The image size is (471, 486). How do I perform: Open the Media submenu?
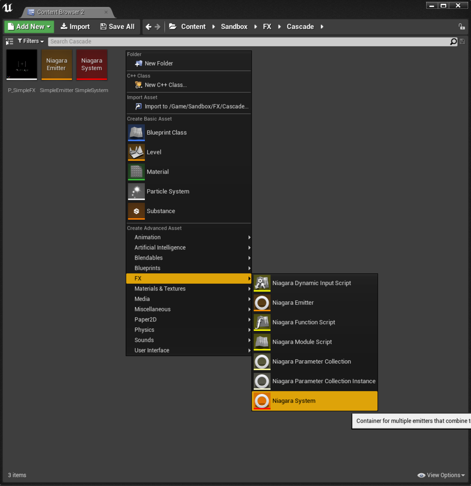(188, 299)
